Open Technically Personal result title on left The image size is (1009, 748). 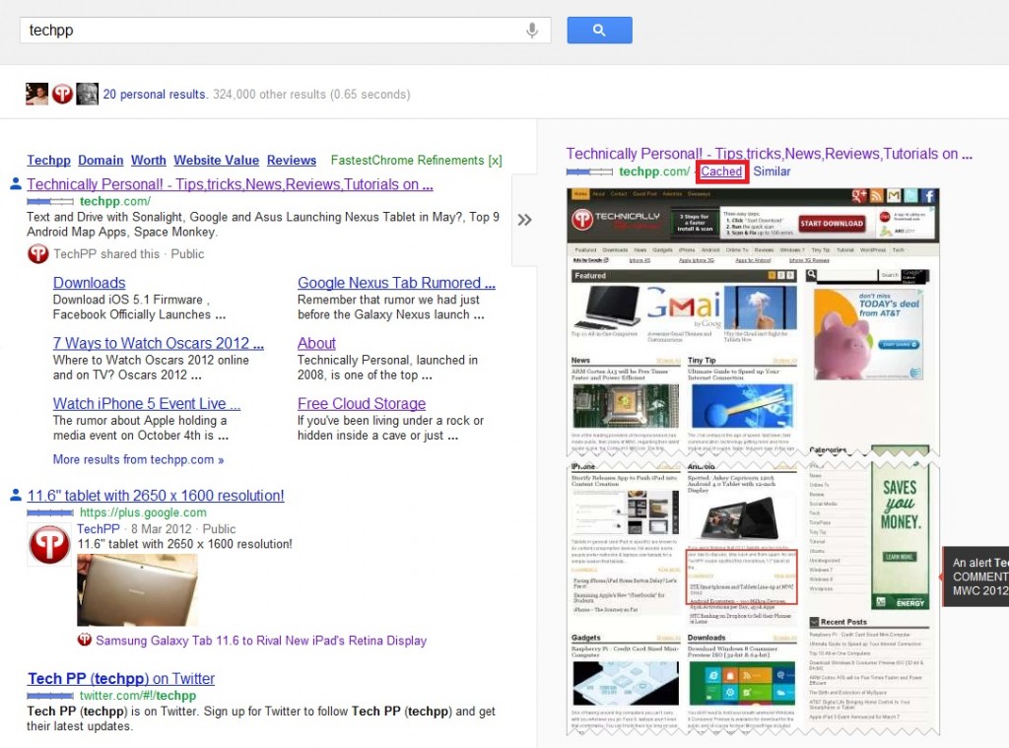click(x=230, y=184)
